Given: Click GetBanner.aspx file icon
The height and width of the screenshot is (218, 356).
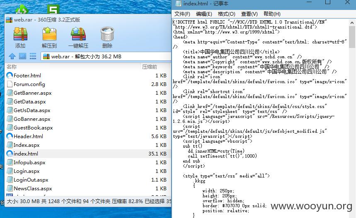Looking at the screenshot, I should 10,93.
